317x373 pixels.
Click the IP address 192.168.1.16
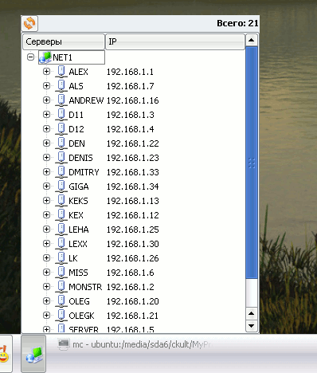tap(132, 100)
